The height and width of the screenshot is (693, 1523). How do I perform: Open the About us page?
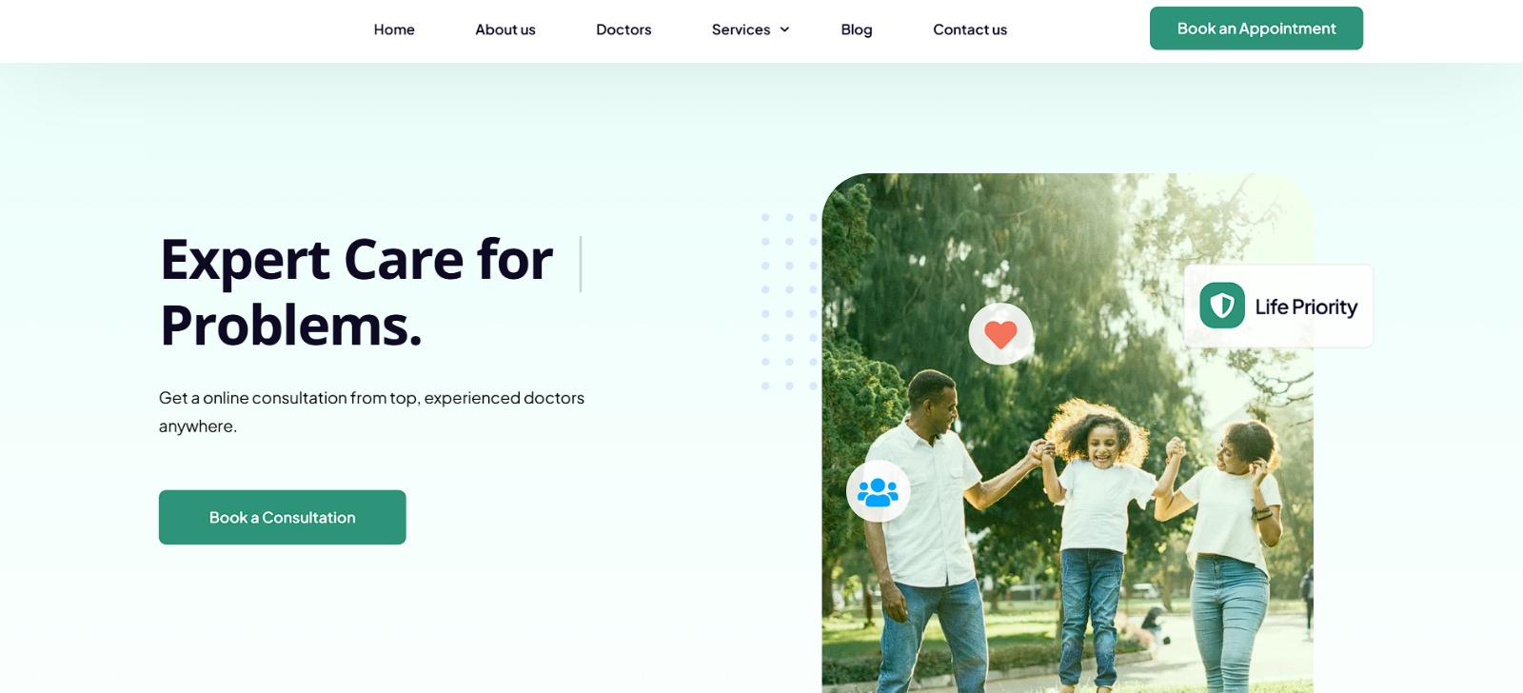coord(505,30)
